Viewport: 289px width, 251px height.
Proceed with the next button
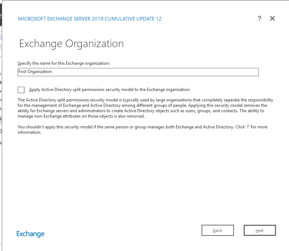point(260,230)
